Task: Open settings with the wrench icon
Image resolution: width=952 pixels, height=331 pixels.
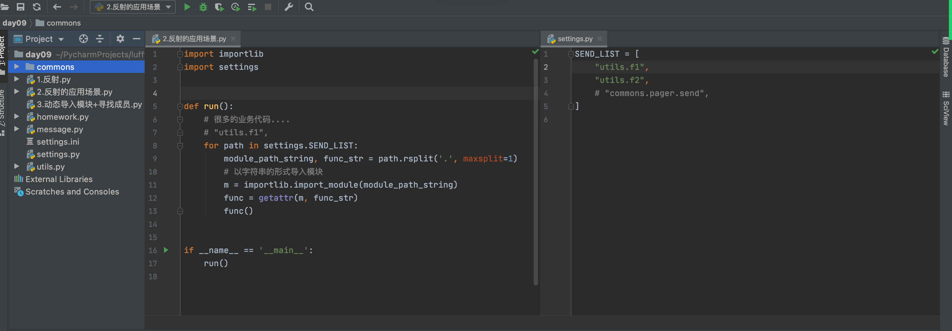Action: [289, 7]
